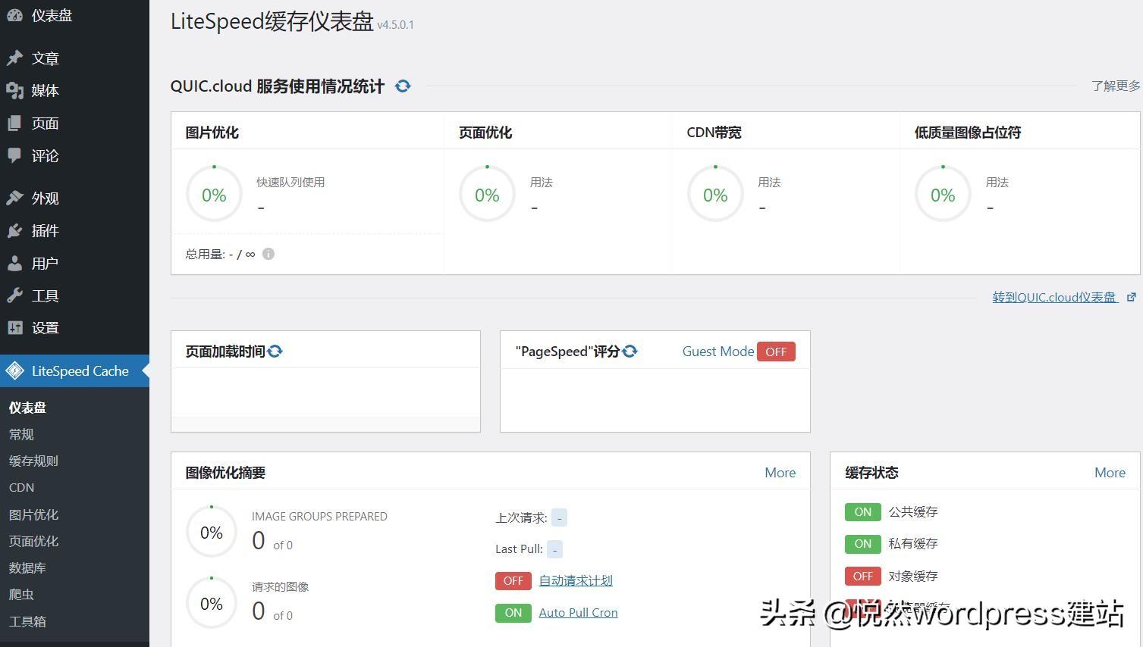Screen dimensions: 1143x647
Task: Click the 快速队列使用 label
Action: click(x=290, y=183)
